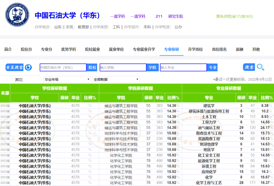Viewport: 274px width, 186px height.
Task: Click the 能源化学工程 major cell
Action: [209, 161]
